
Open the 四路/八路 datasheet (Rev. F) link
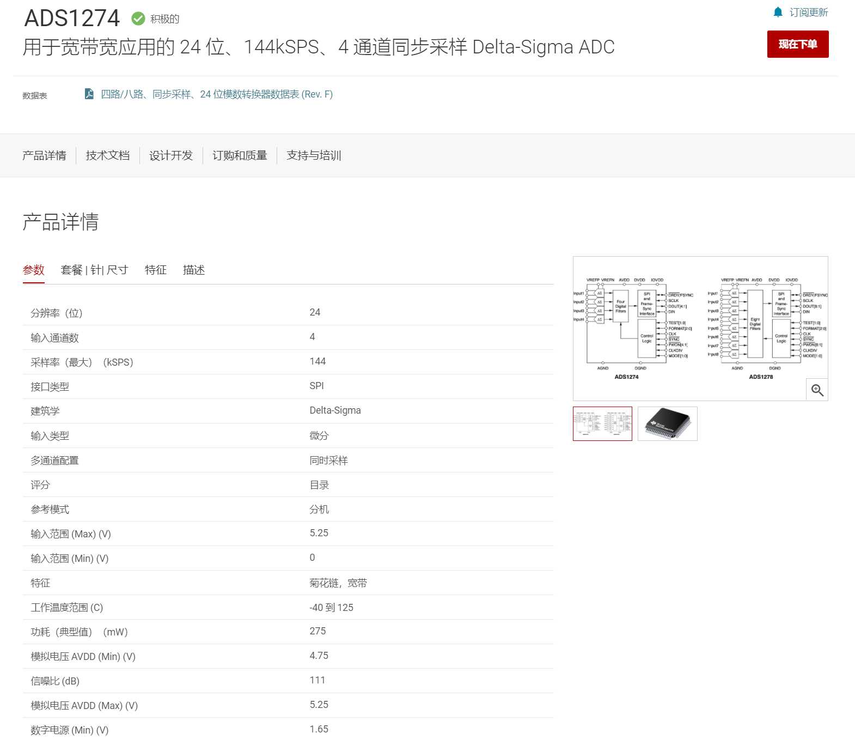(x=217, y=94)
